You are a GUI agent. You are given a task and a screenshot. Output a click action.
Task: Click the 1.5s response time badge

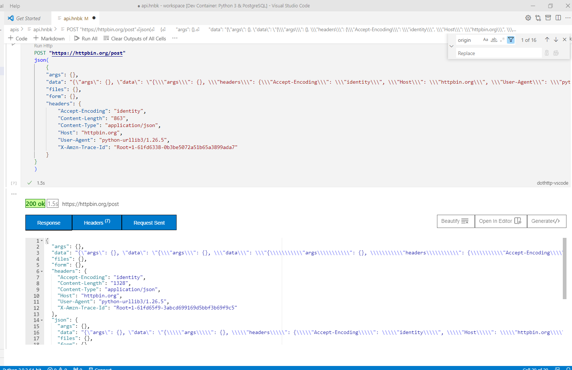[x=53, y=204]
